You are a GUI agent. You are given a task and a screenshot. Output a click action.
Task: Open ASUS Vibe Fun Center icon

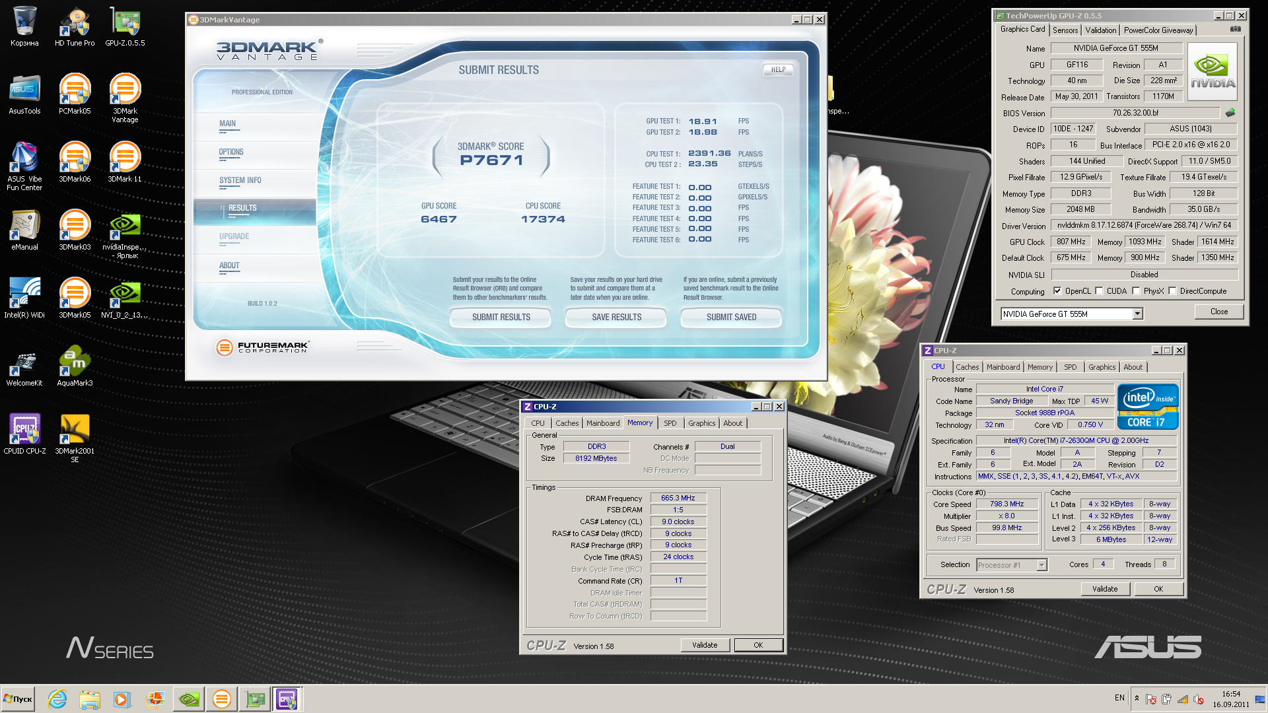tap(24, 166)
